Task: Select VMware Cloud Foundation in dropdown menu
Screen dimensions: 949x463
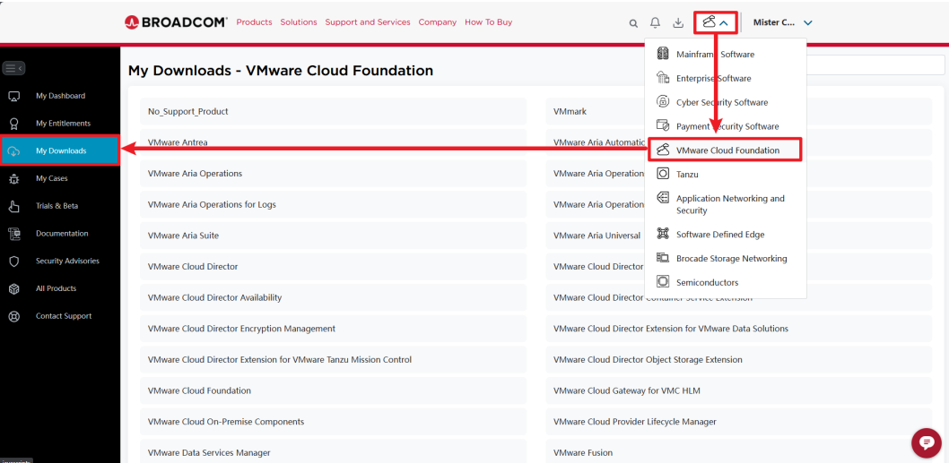Action: (727, 150)
